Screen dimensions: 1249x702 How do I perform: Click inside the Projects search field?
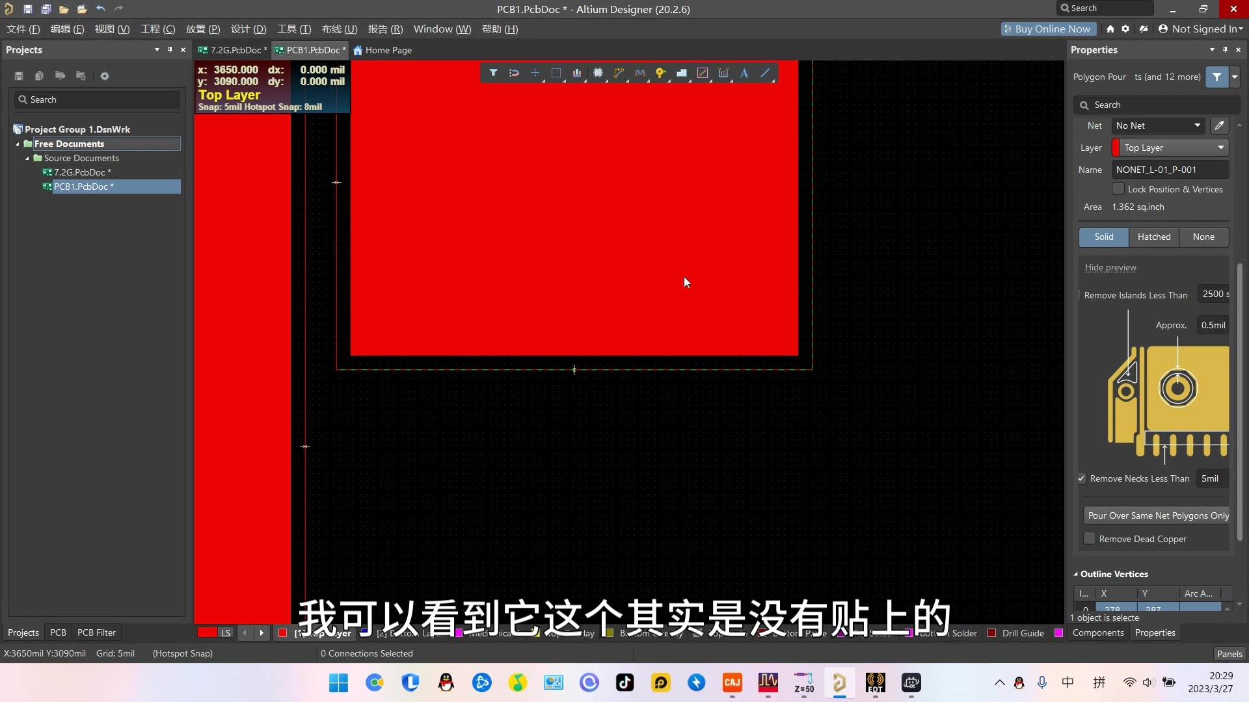coord(96,99)
